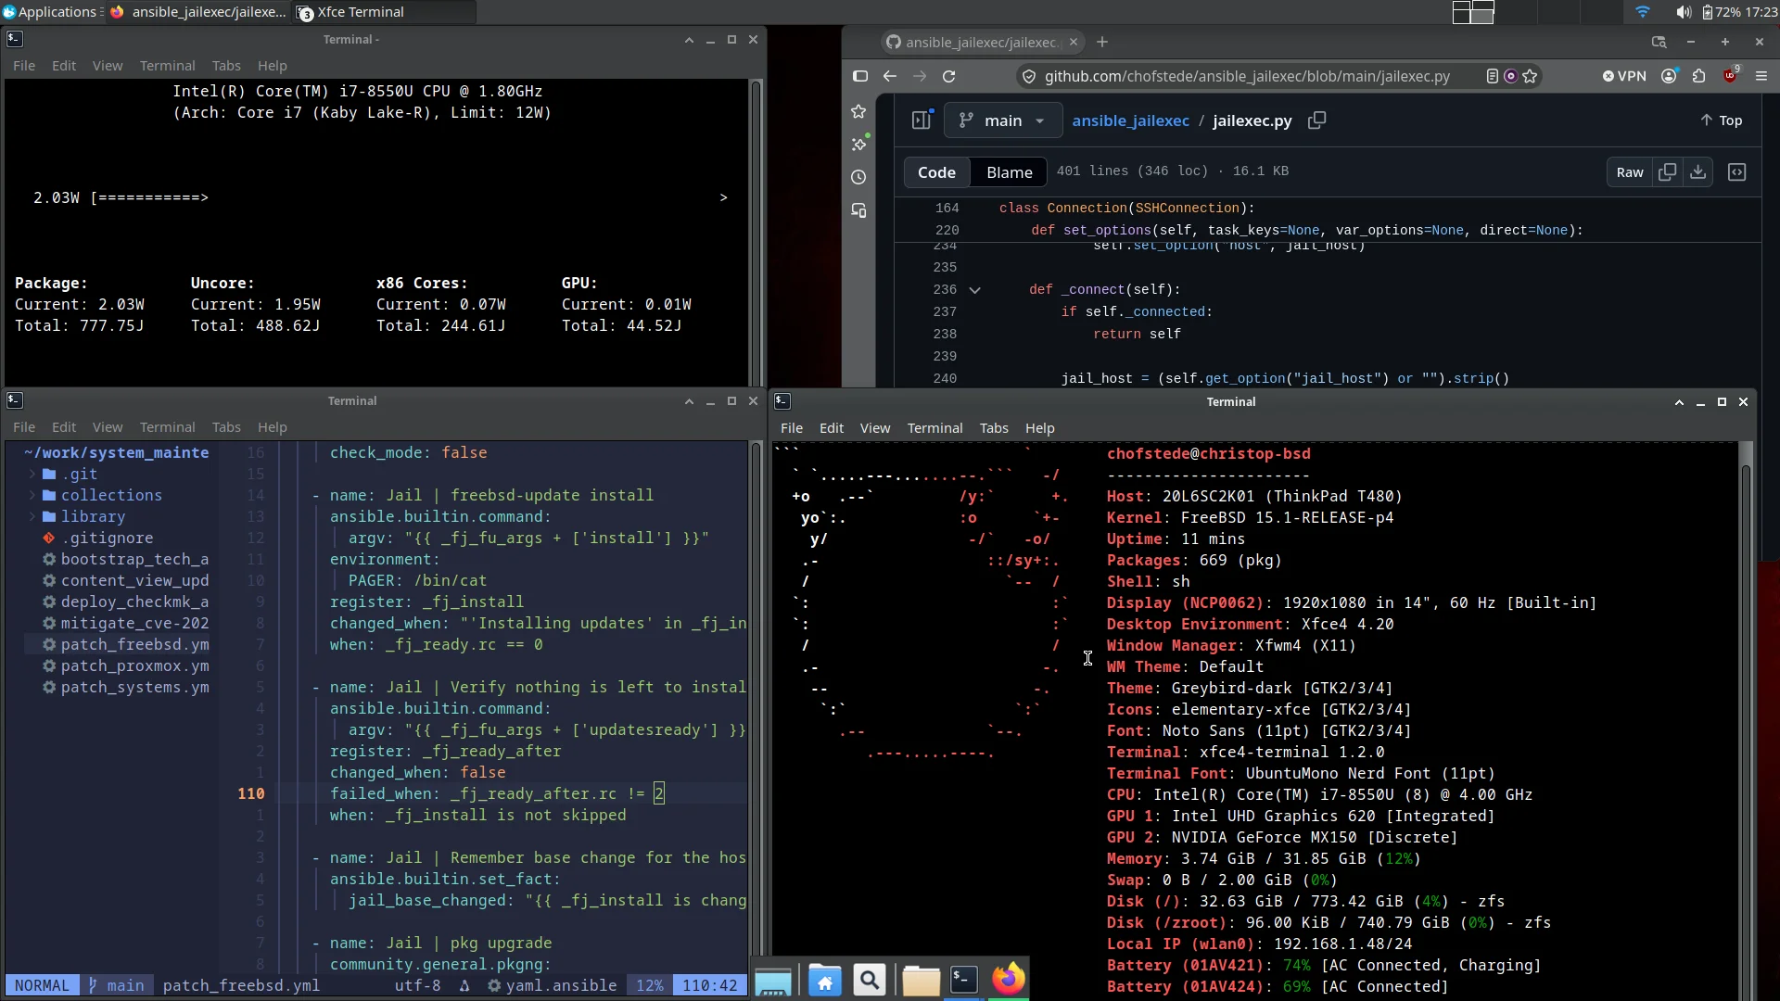Open the browser sidebar panel icon
This screenshot has height=1001, width=1780.
coord(860,77)
